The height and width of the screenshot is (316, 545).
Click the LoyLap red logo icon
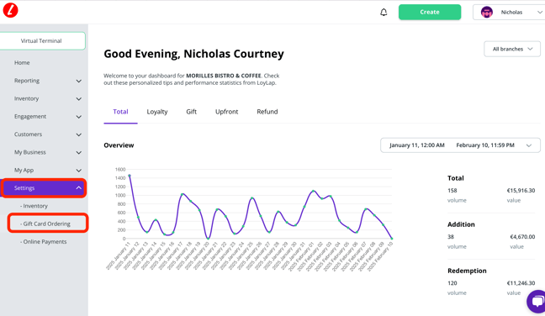(x=10, y=10)
